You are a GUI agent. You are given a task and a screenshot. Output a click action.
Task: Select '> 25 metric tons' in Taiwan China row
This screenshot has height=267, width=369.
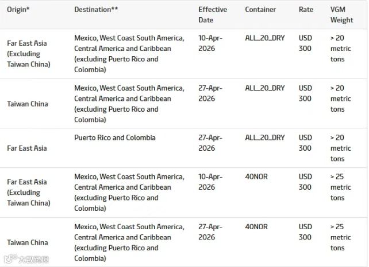coord(340,237)
